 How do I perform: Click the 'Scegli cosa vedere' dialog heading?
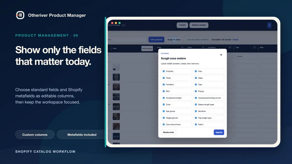173,58
